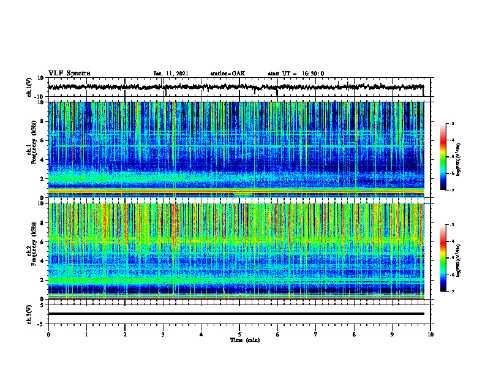Click the ch.1 voltage waveform trace

(236, 87)
